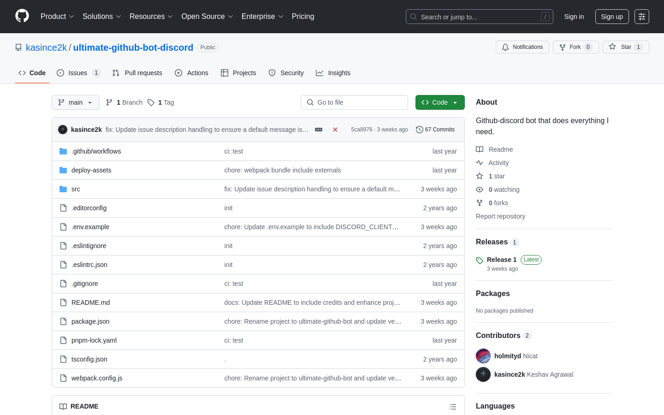Click the eye icon beside 0 watching
The height and width of the screenshot is (415, 664).
point(480,190)
